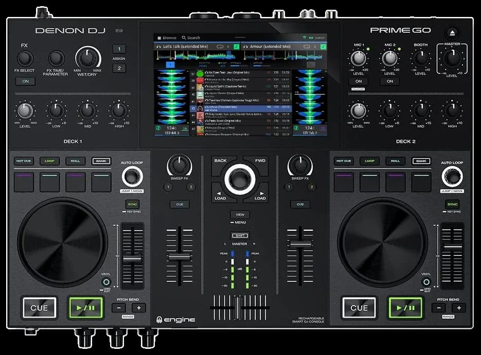481x355 pixels.
Task: Toggle the FX ON button
Action: coord(25,81)
